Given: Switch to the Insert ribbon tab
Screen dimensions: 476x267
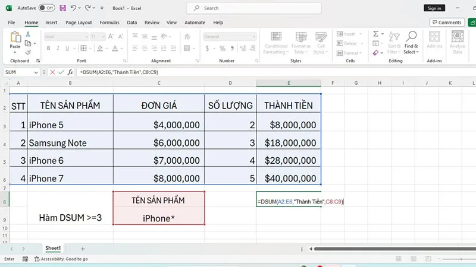Looking at the screenshot, I should (x=51, y=23).
